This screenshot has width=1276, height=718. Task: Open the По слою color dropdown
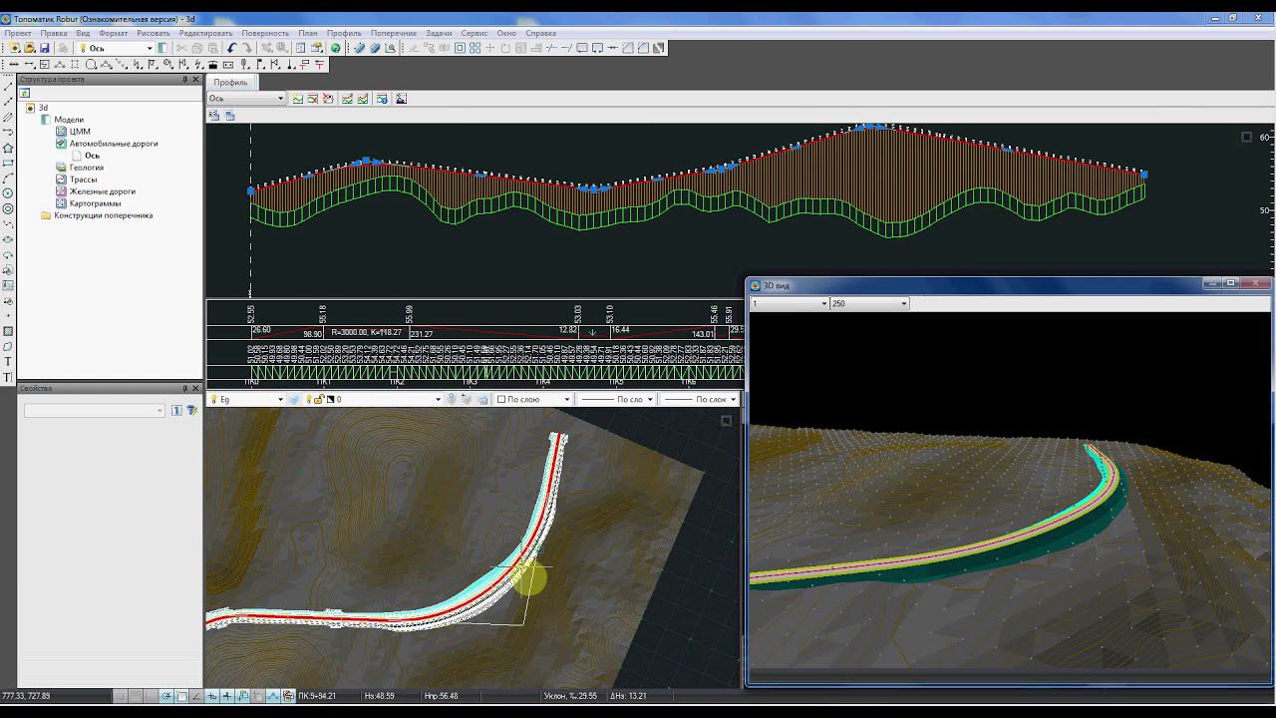click(x=566, y=399)
